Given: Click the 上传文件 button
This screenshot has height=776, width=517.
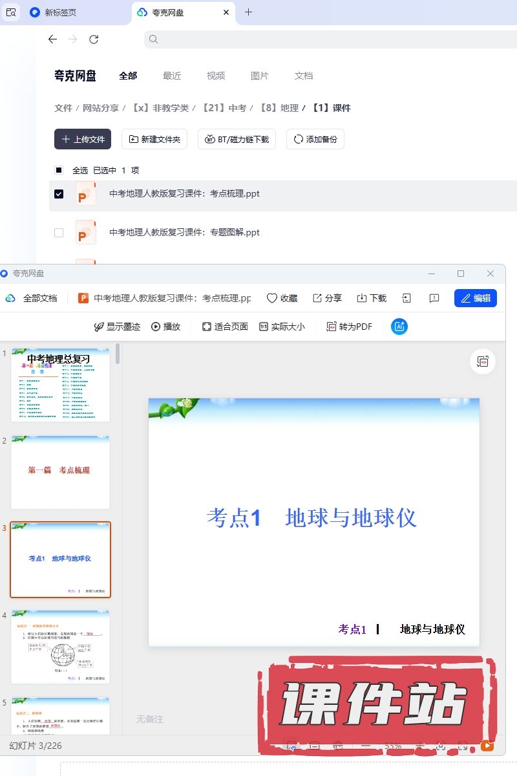Looking at the screenshot, I should click(x=83, y=139).
